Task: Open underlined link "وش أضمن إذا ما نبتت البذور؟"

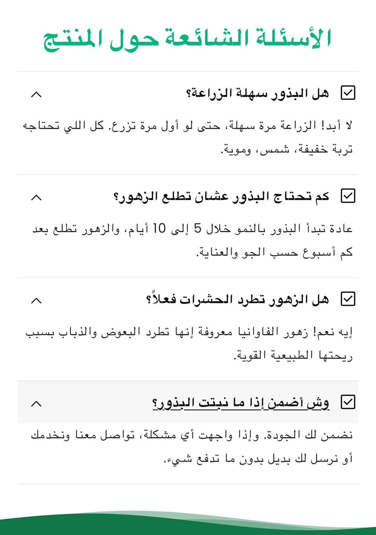Action: pyautogui.click(x=241, y=403)
